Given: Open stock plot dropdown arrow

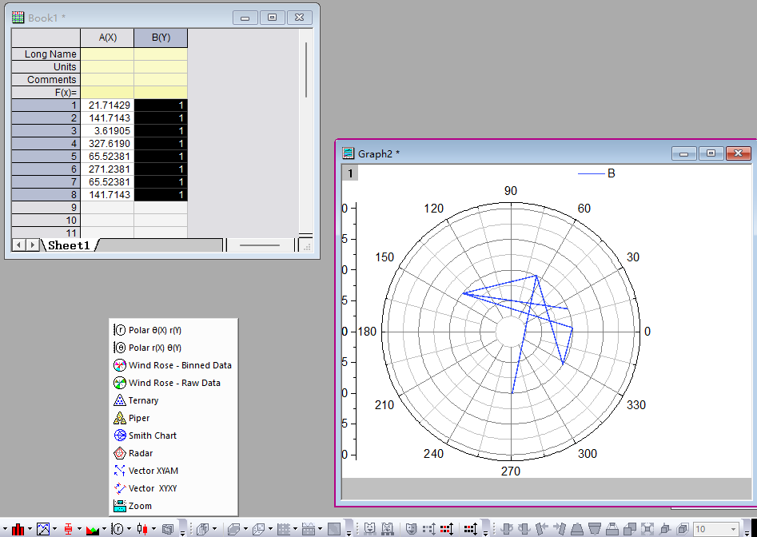Looking at the screenshot, I should tap(153, 529).
